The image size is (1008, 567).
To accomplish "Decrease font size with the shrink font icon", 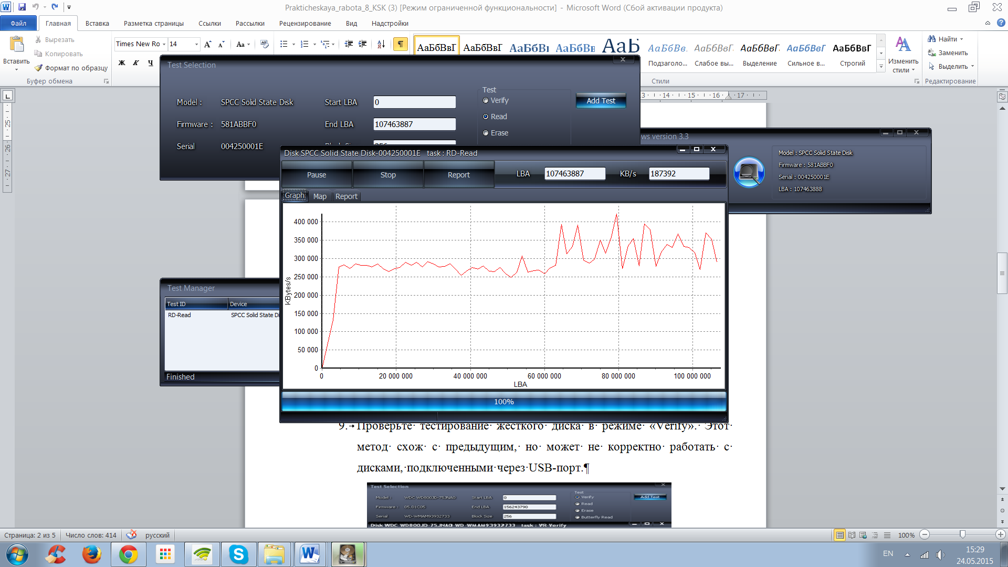I will [222, 44].
